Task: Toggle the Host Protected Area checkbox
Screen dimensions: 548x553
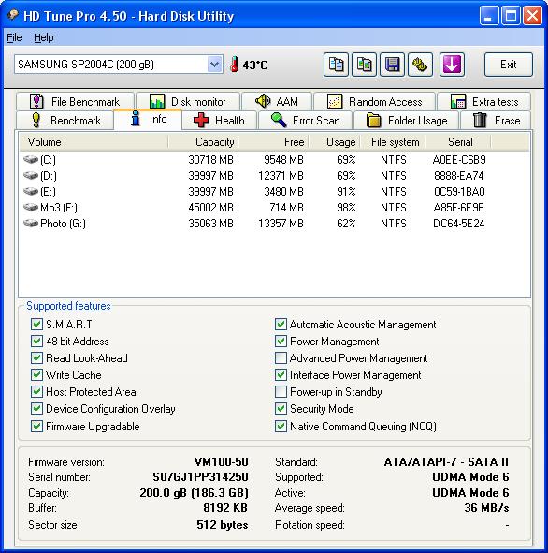Action: [36, 391]
